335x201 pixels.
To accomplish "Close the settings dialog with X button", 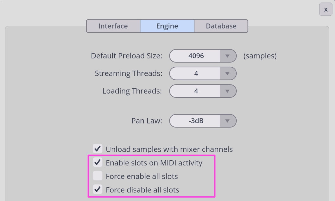I will [x=325, y=9].
